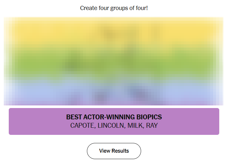Click the word 'Create' in the heading
228x163 pixels.
coord(89,8)
